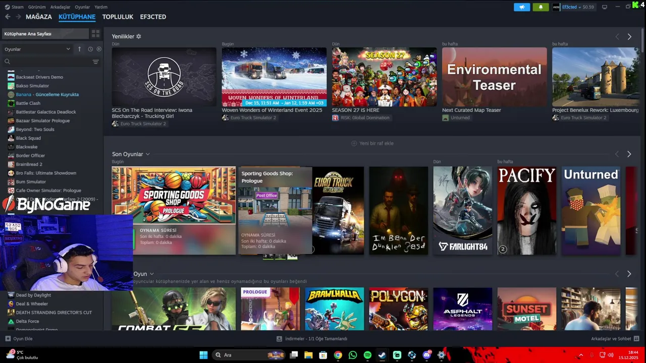
Task: Open advanced library filters icon
Action: pos(95,62)
